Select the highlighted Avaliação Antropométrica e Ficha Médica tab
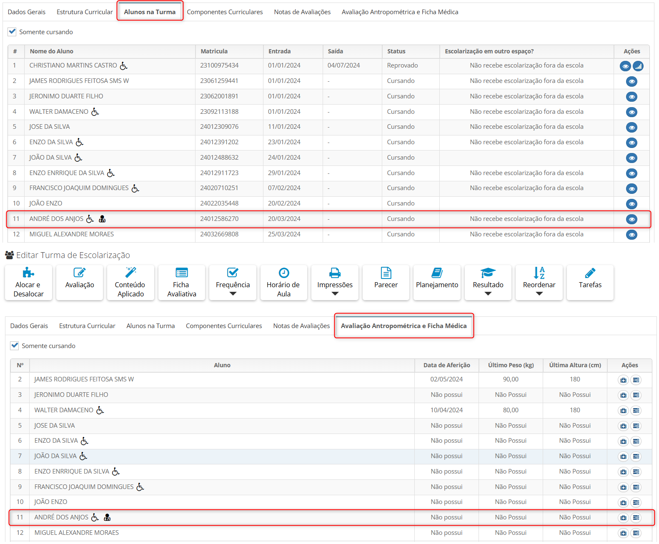The height and width of the screenshot is (544, 659). 404,326
